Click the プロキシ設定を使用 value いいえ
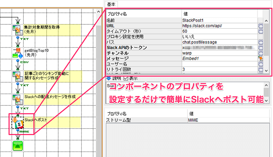 click(189, 37)
